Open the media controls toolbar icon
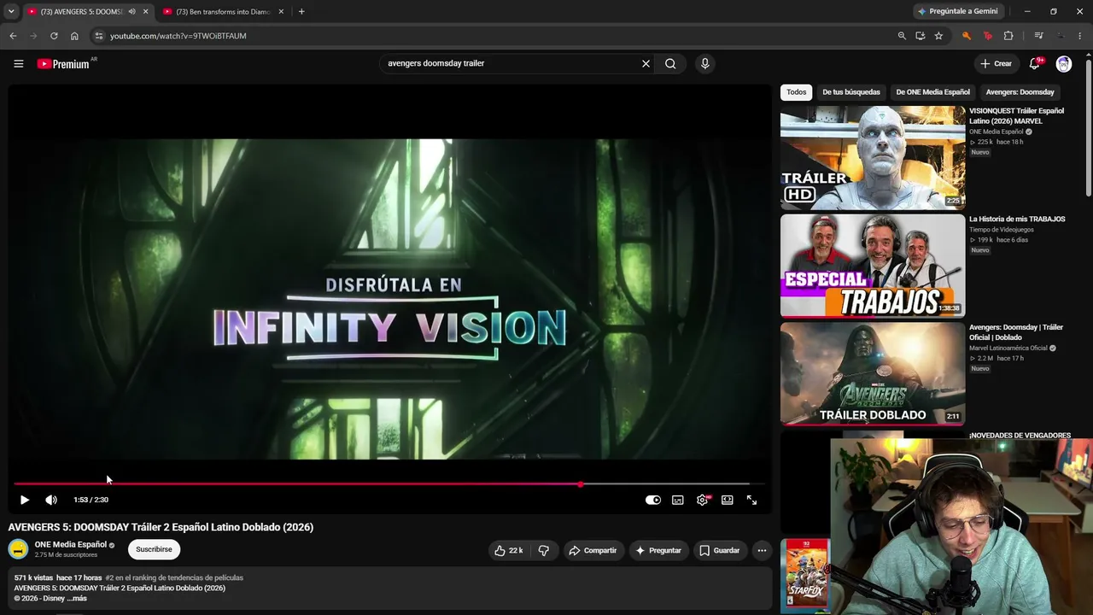Viewport: 1093px width, 615px height. coord(1038,36)
